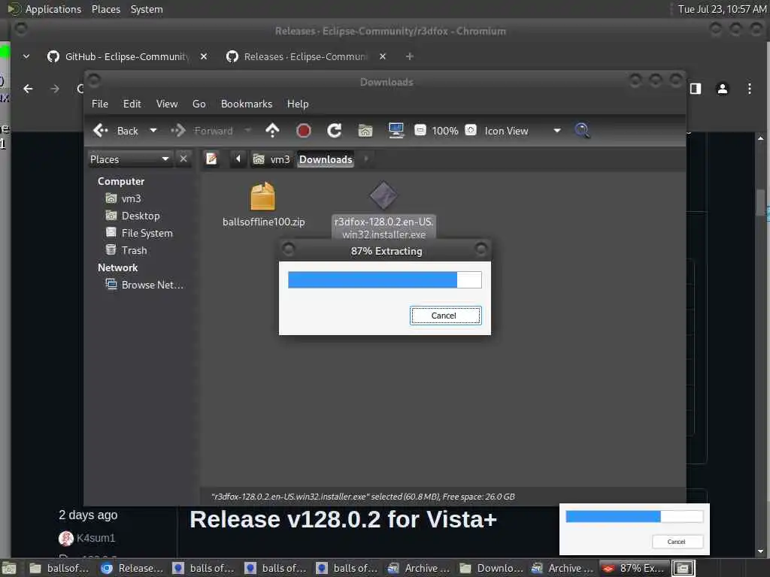
Task: Open the Help menu
Action: click(x=298, y=104)
